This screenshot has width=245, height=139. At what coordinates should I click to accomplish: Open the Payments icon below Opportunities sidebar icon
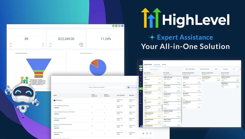tap(141, 92)
